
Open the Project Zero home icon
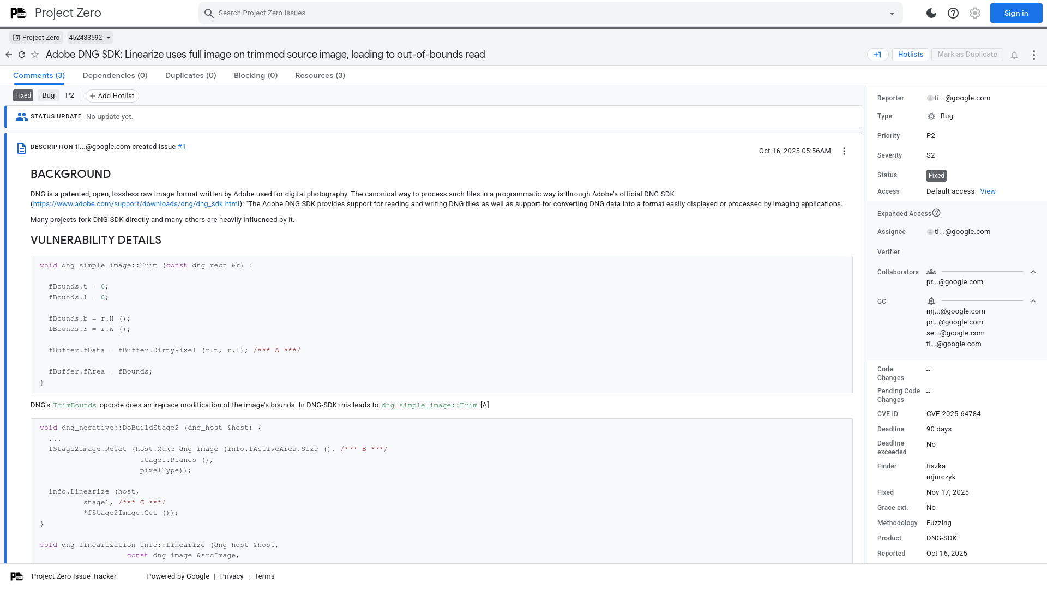click(x=17, y=13)
